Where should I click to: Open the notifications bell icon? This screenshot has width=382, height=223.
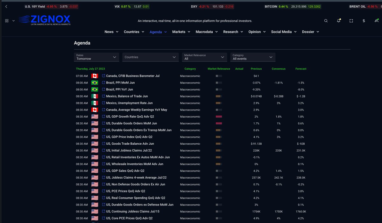[x=338, y=21]
